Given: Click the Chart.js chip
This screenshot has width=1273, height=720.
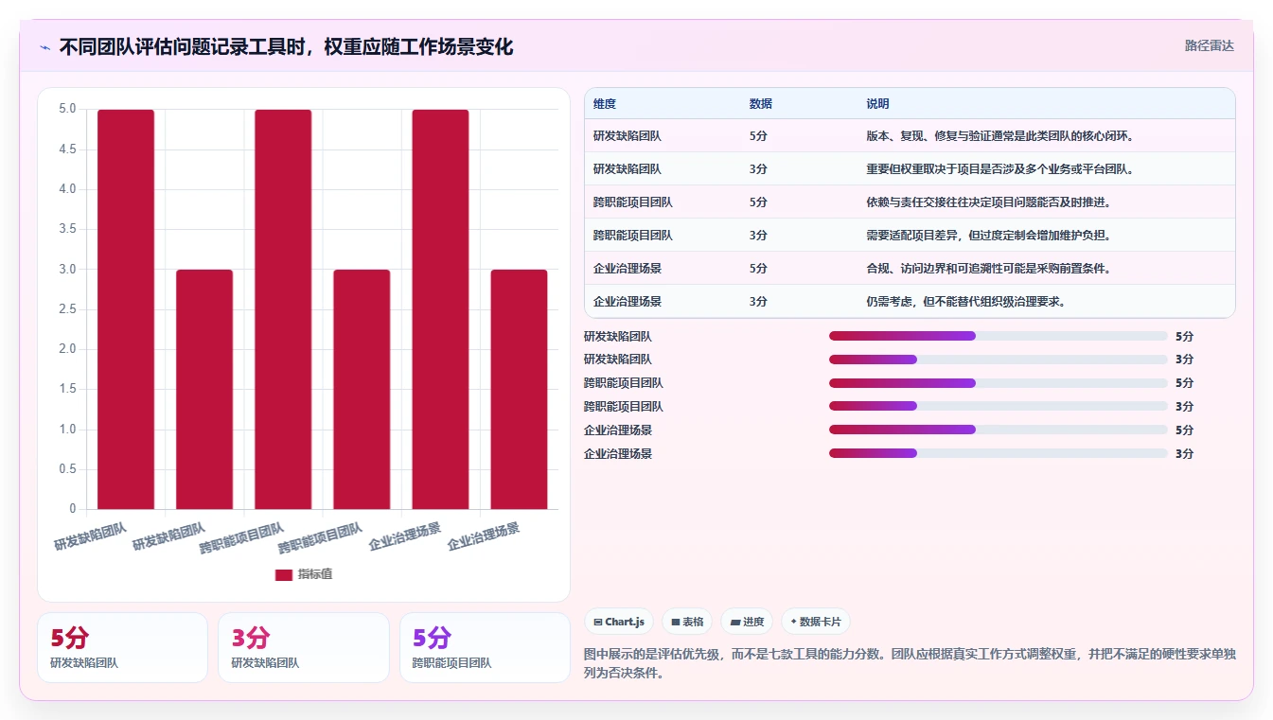Looking at the screenshot, I should (619, 622).
